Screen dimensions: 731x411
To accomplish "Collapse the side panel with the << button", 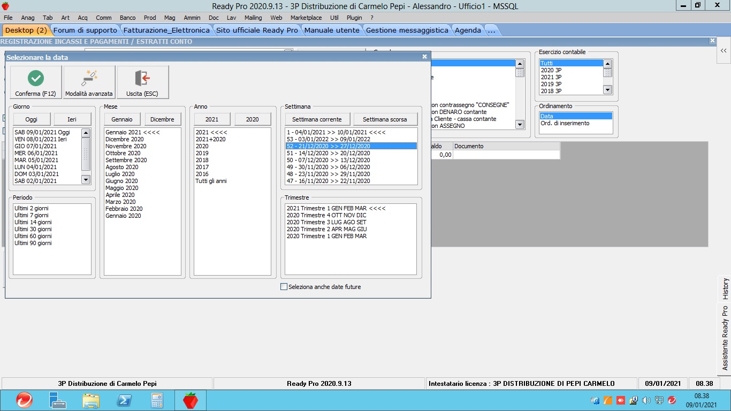I will (724, 50).
